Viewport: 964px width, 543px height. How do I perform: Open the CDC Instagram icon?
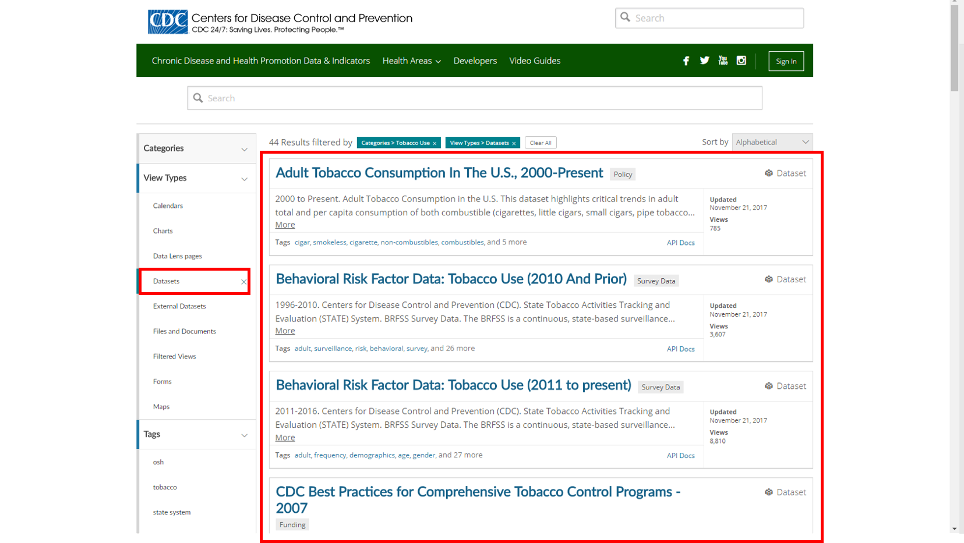[x=741, y=61]
